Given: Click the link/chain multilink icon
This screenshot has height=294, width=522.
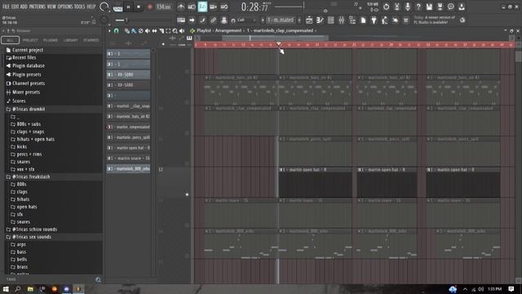Looking at the screenshot, I should click(x=213, y=20).
